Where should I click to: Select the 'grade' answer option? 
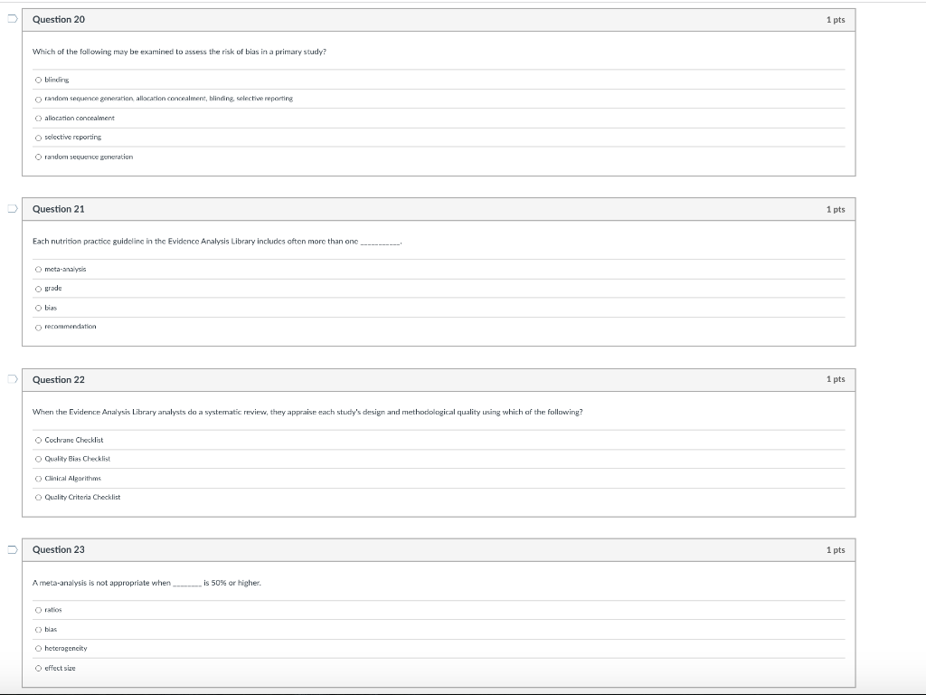[x=38, y=289]
